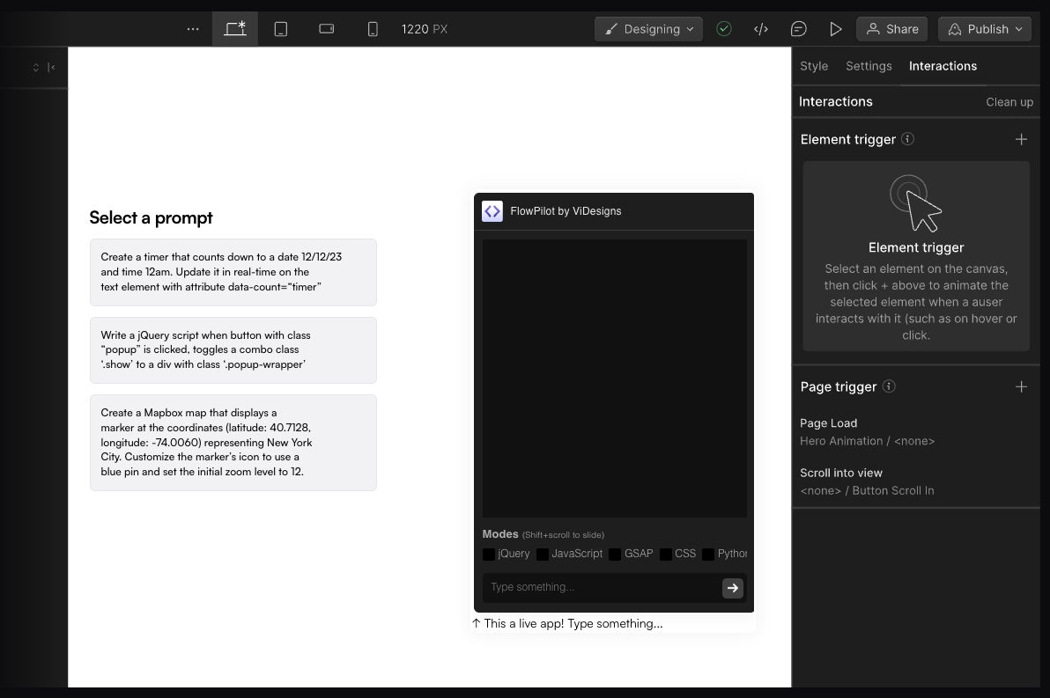The height and width of the screenshot is (698, 1050).
Task: Open the Designing mode dropdown
Action: [648, 28]
